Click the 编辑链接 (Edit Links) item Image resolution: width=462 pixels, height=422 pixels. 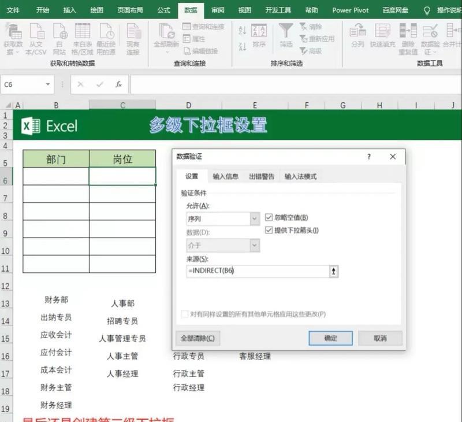pyautogui.click(x=201, y=51)
